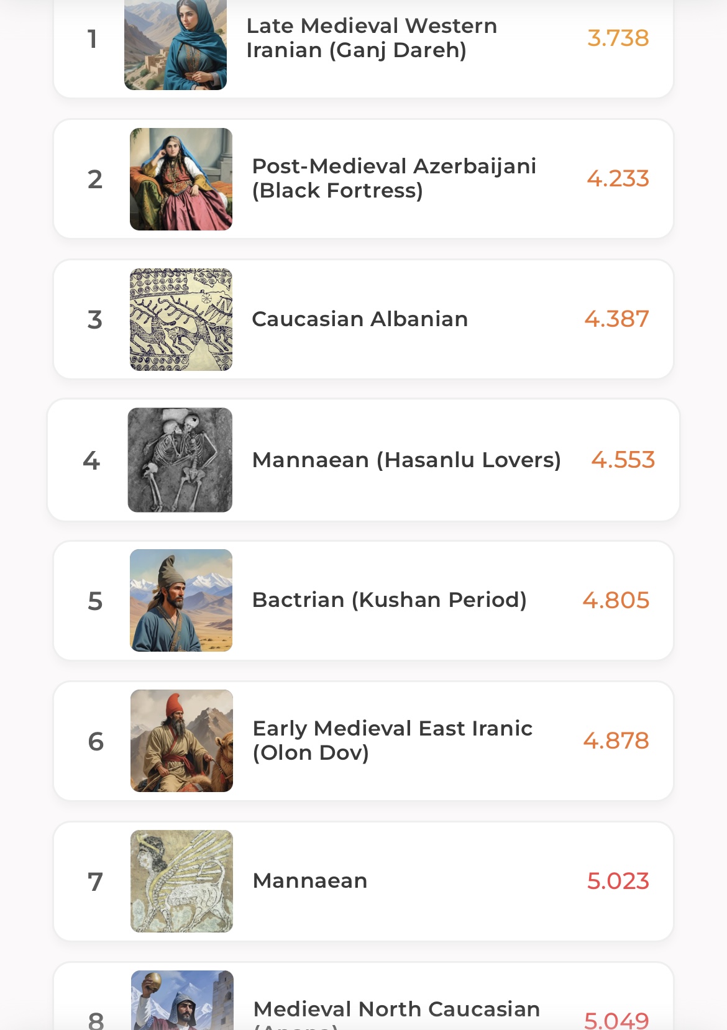Open the Mannaean (Hasanlu Lovers) title
This screenshot has height=1030, width=727.
click(x=406, y=460)
